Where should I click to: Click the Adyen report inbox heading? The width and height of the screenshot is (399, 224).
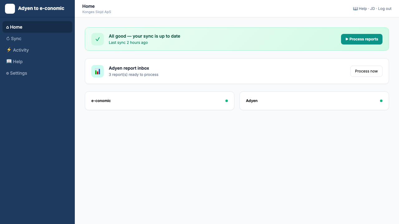(129, 68)
